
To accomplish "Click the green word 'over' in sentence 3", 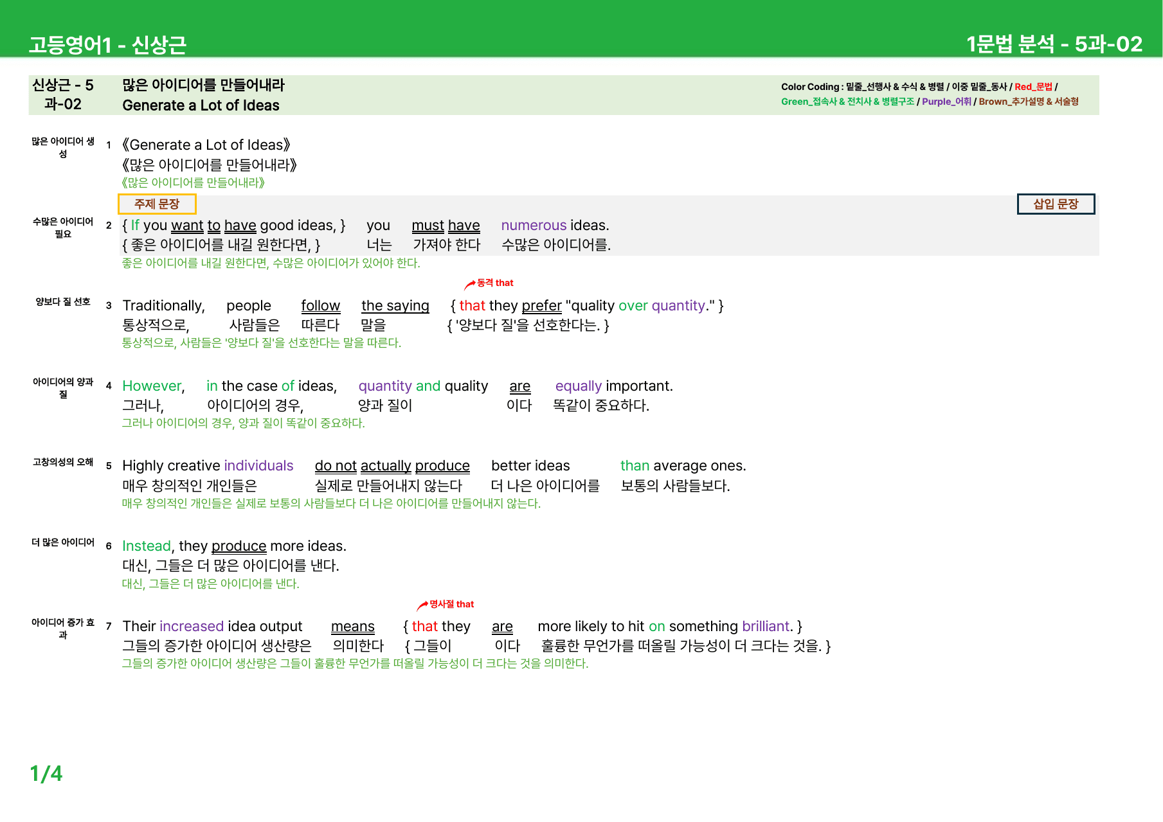I will point(633,305).
